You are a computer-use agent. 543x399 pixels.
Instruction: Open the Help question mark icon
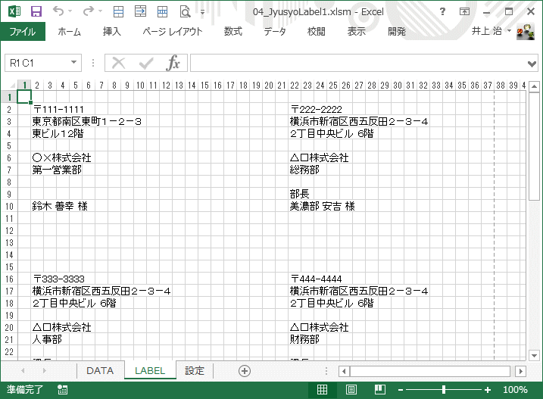click(442, 11)
